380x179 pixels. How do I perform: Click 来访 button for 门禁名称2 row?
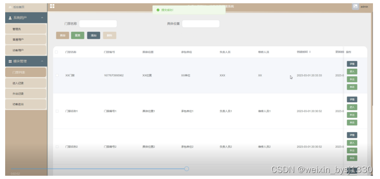[352, 158]
